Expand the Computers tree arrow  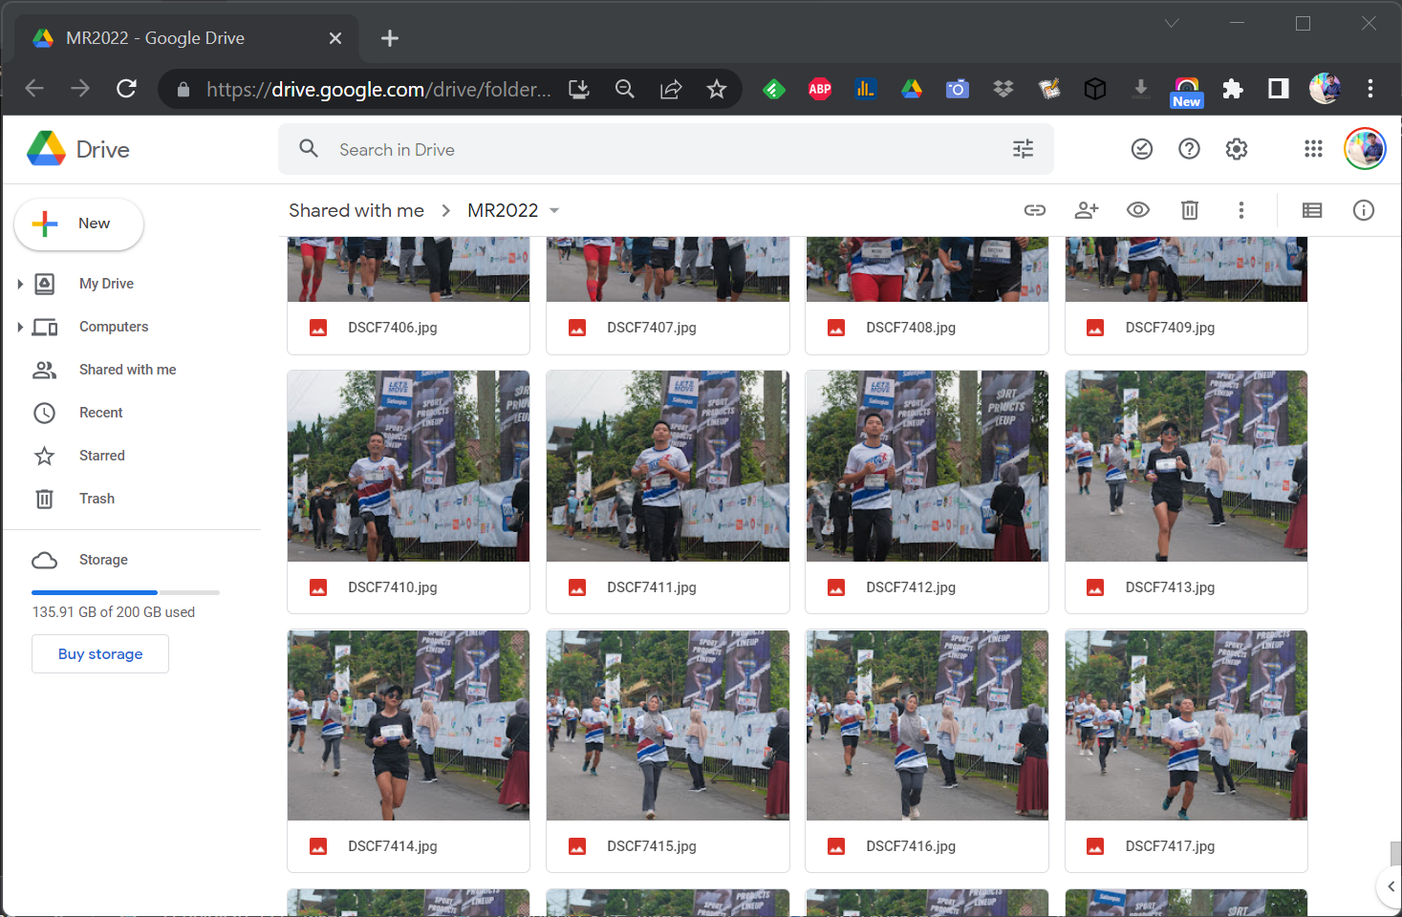(x=20, y=327)
